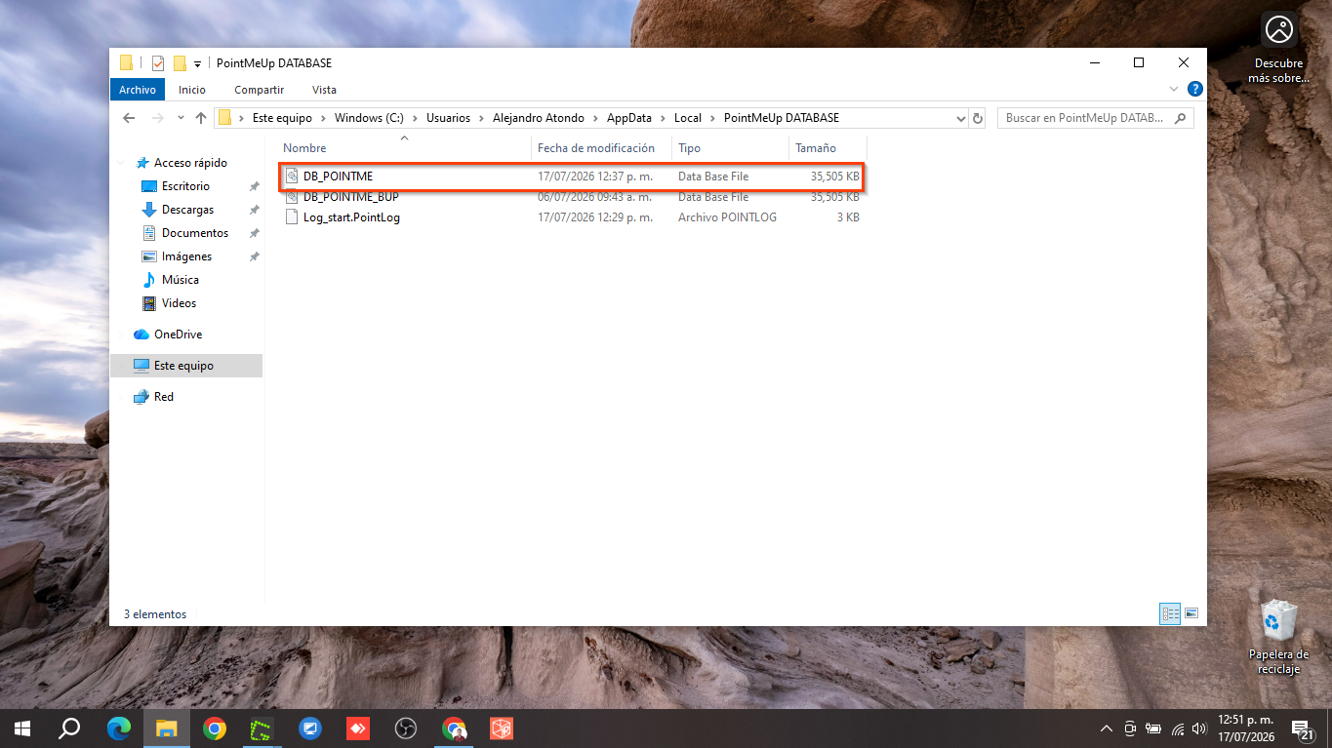Open the notification center icon
This screenshot has height=748, width=1332.
point(1302,728)
